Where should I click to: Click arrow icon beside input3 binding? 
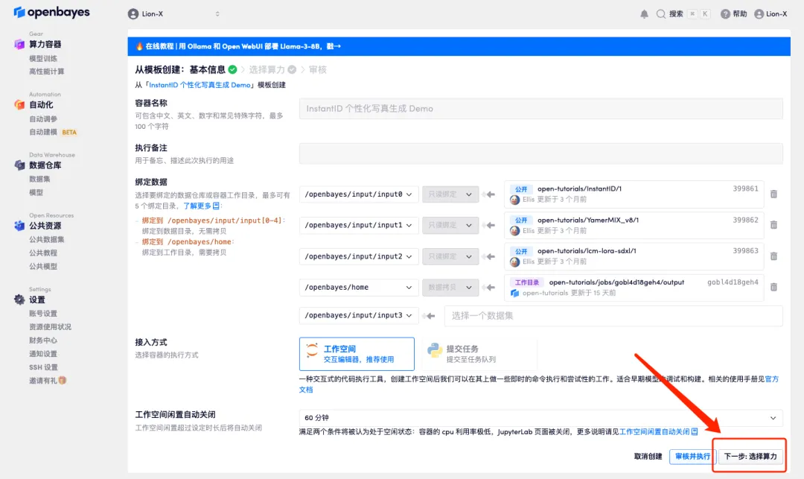430,316
